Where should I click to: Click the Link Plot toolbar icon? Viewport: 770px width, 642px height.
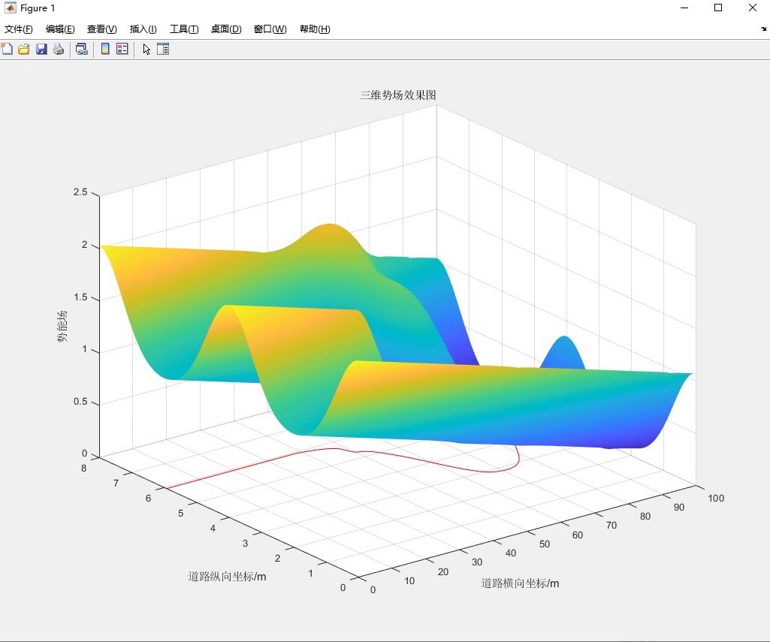coord(82,49)
